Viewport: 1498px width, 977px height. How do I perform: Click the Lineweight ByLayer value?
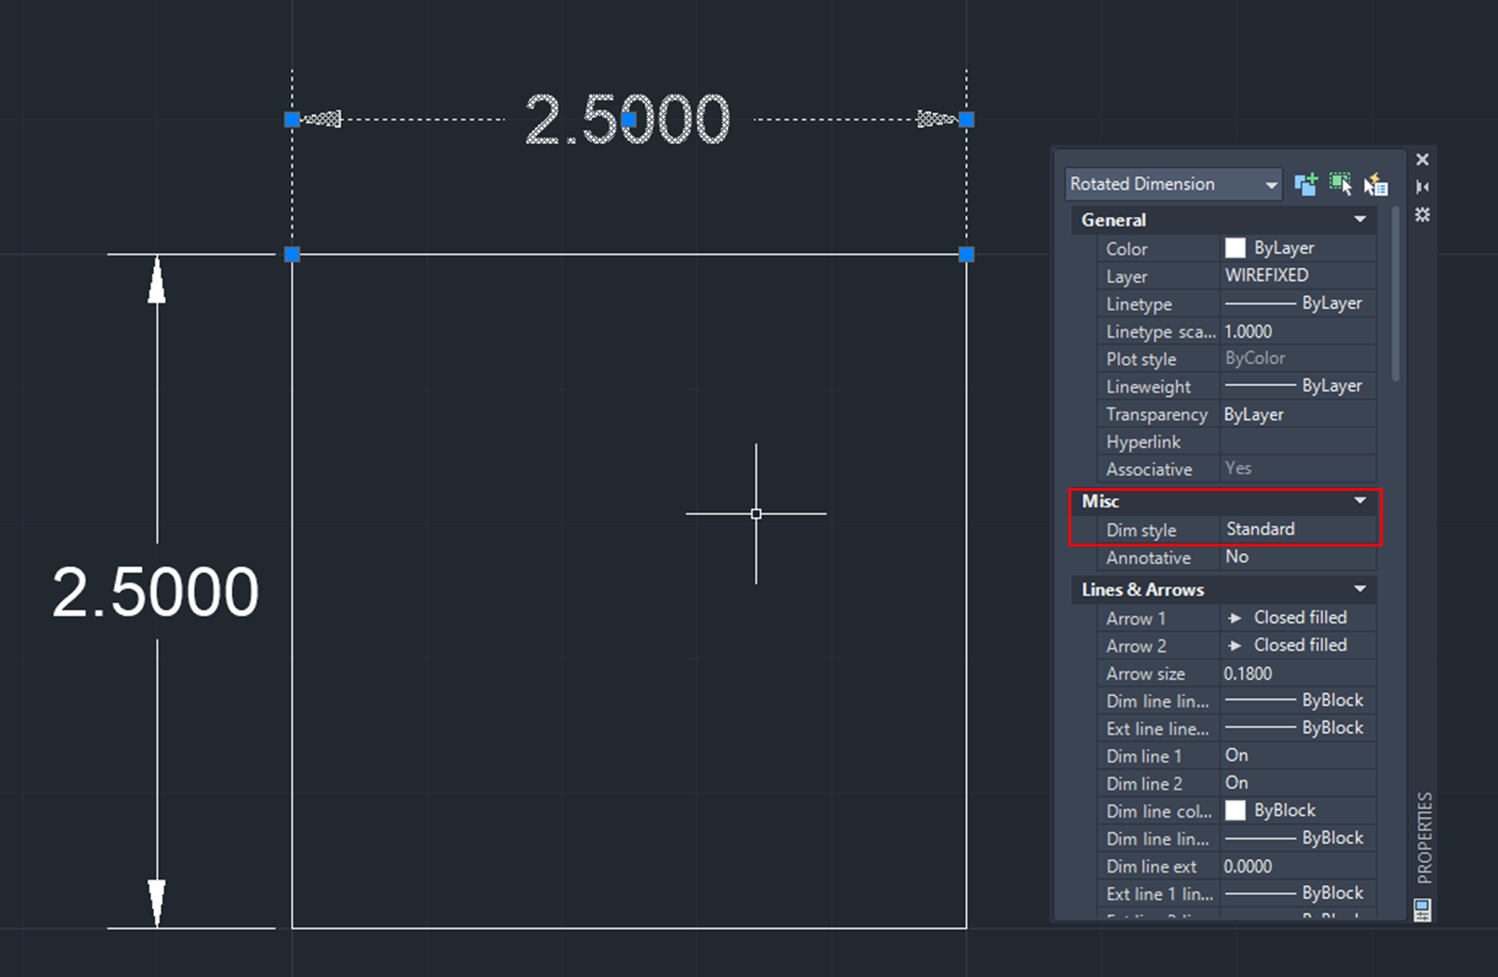point(1298,386)
